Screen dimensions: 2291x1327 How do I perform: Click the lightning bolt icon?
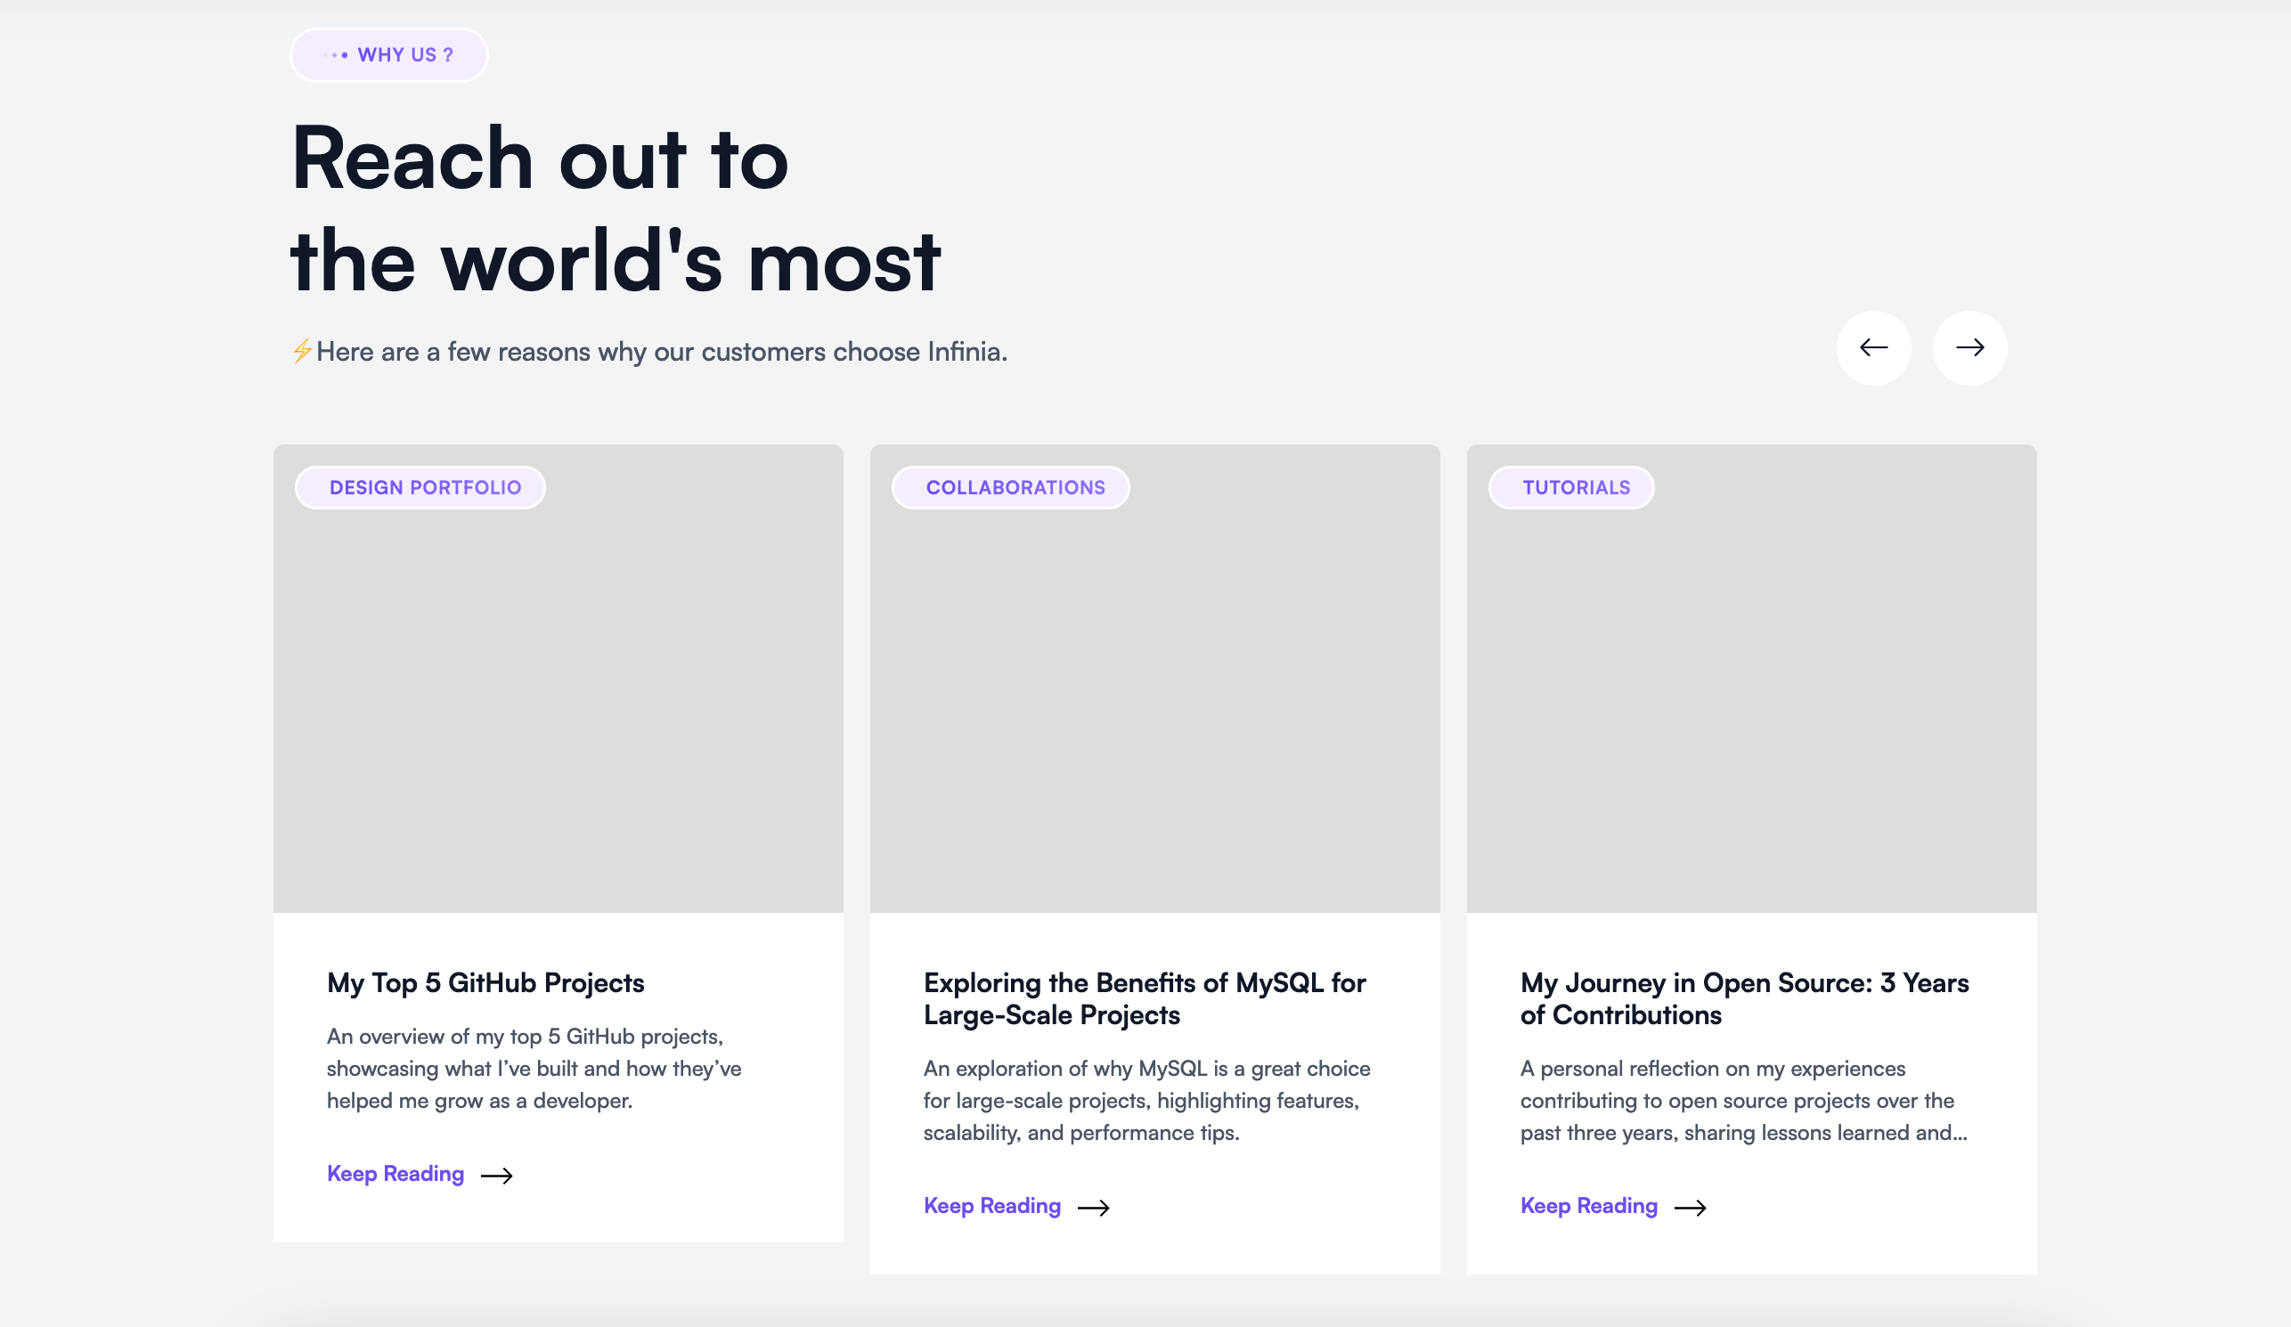(302, 351)
